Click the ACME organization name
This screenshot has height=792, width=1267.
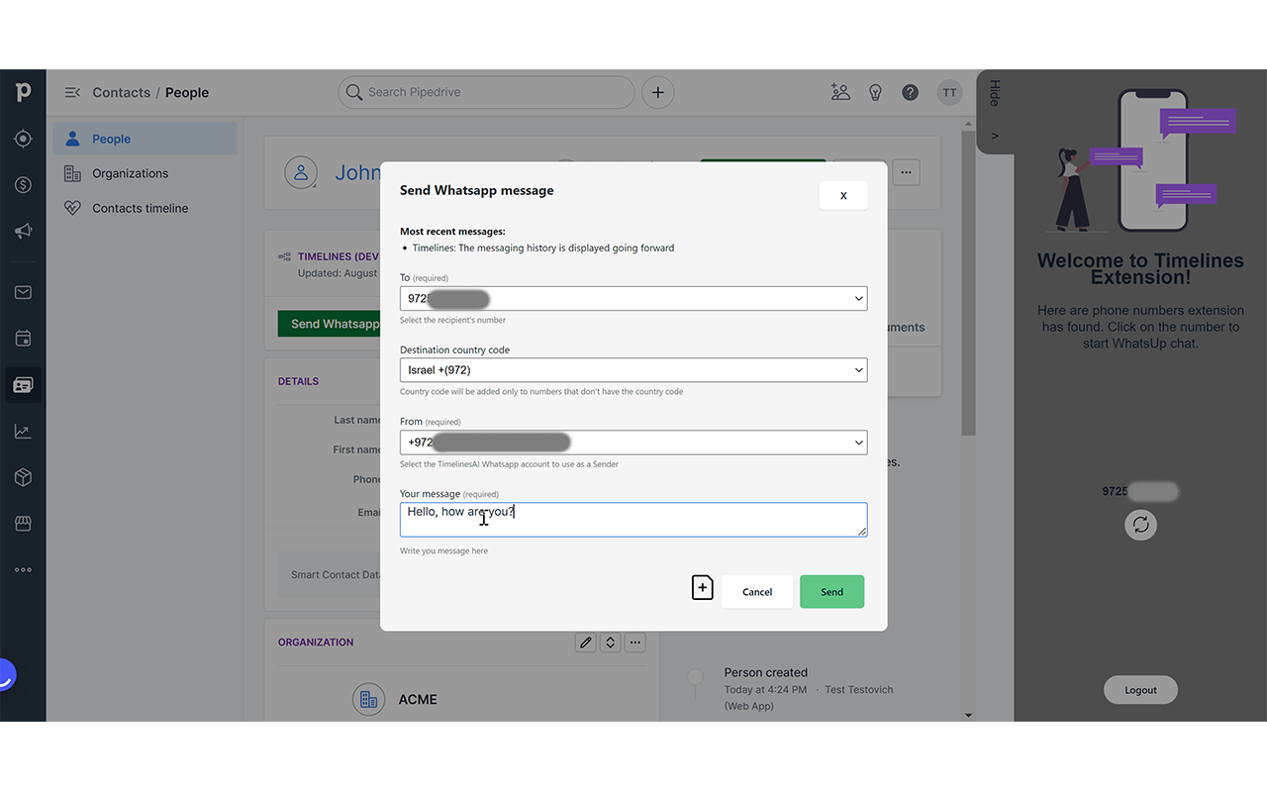[x=418, y=699]
